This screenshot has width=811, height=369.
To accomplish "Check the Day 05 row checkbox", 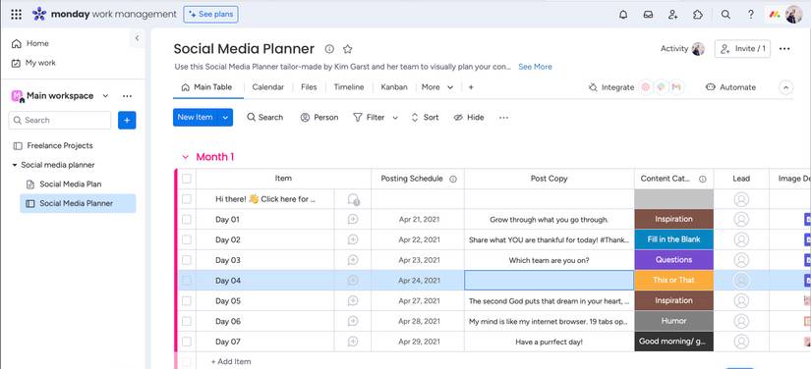I will pos(187,301).
